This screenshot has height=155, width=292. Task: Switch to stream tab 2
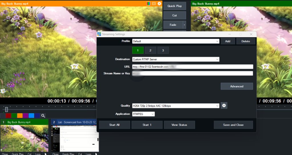point(150,50)
